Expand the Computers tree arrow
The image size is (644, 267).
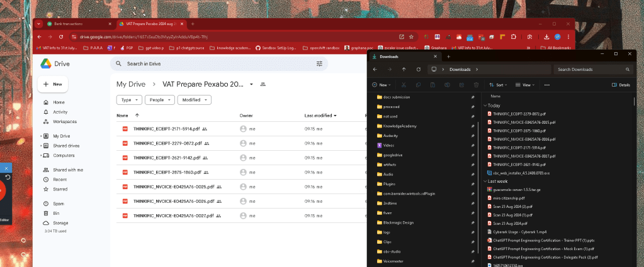41,156
